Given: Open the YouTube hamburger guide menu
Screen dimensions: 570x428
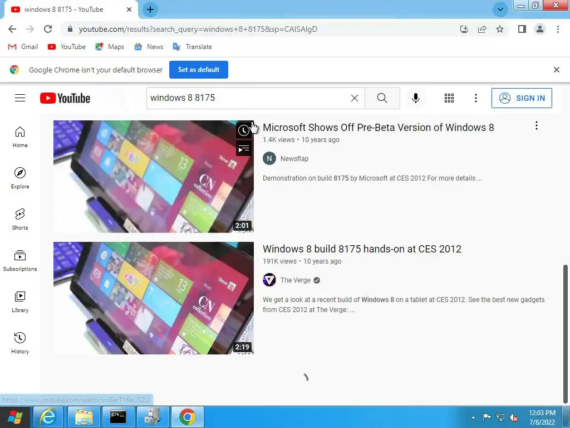Looking at the screenshot, I should point(20,98).
